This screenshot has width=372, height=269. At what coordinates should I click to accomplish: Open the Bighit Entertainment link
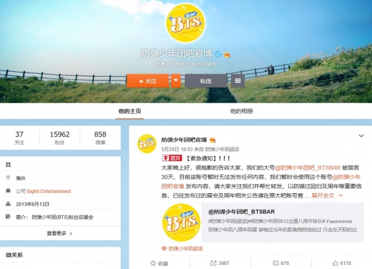tap(49, 191)
